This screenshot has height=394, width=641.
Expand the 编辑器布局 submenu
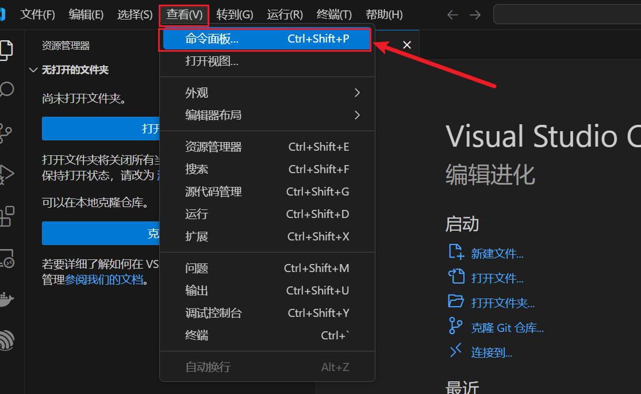(267, 116)
